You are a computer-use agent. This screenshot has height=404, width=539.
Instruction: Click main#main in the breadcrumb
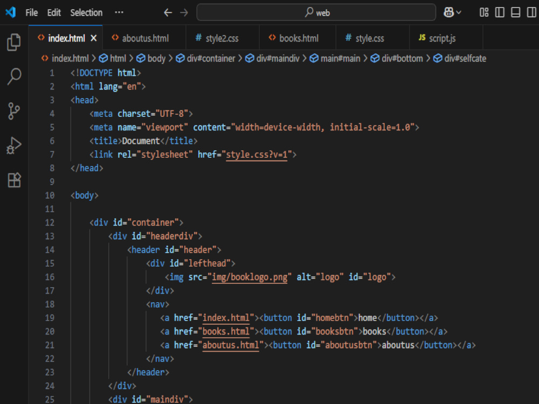point(340,58)
